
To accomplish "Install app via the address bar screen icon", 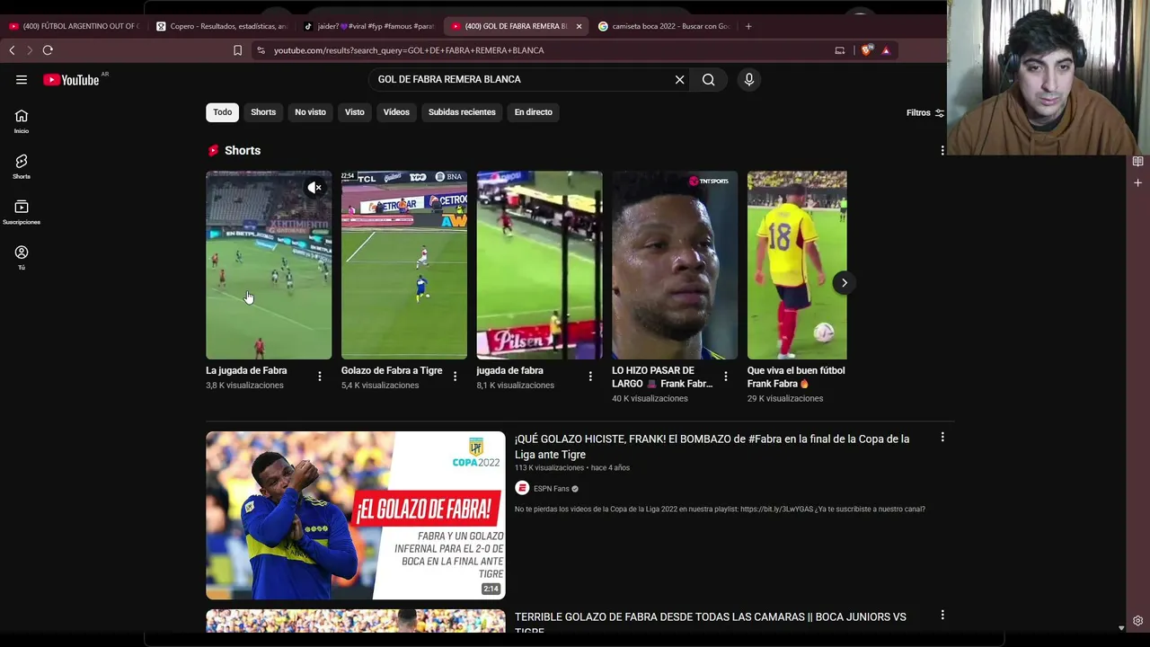I will click(840, 50).
